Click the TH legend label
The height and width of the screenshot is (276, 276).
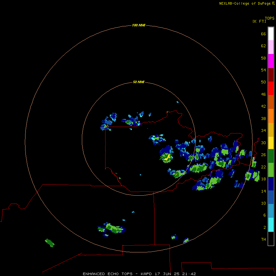tap(263, 240)
